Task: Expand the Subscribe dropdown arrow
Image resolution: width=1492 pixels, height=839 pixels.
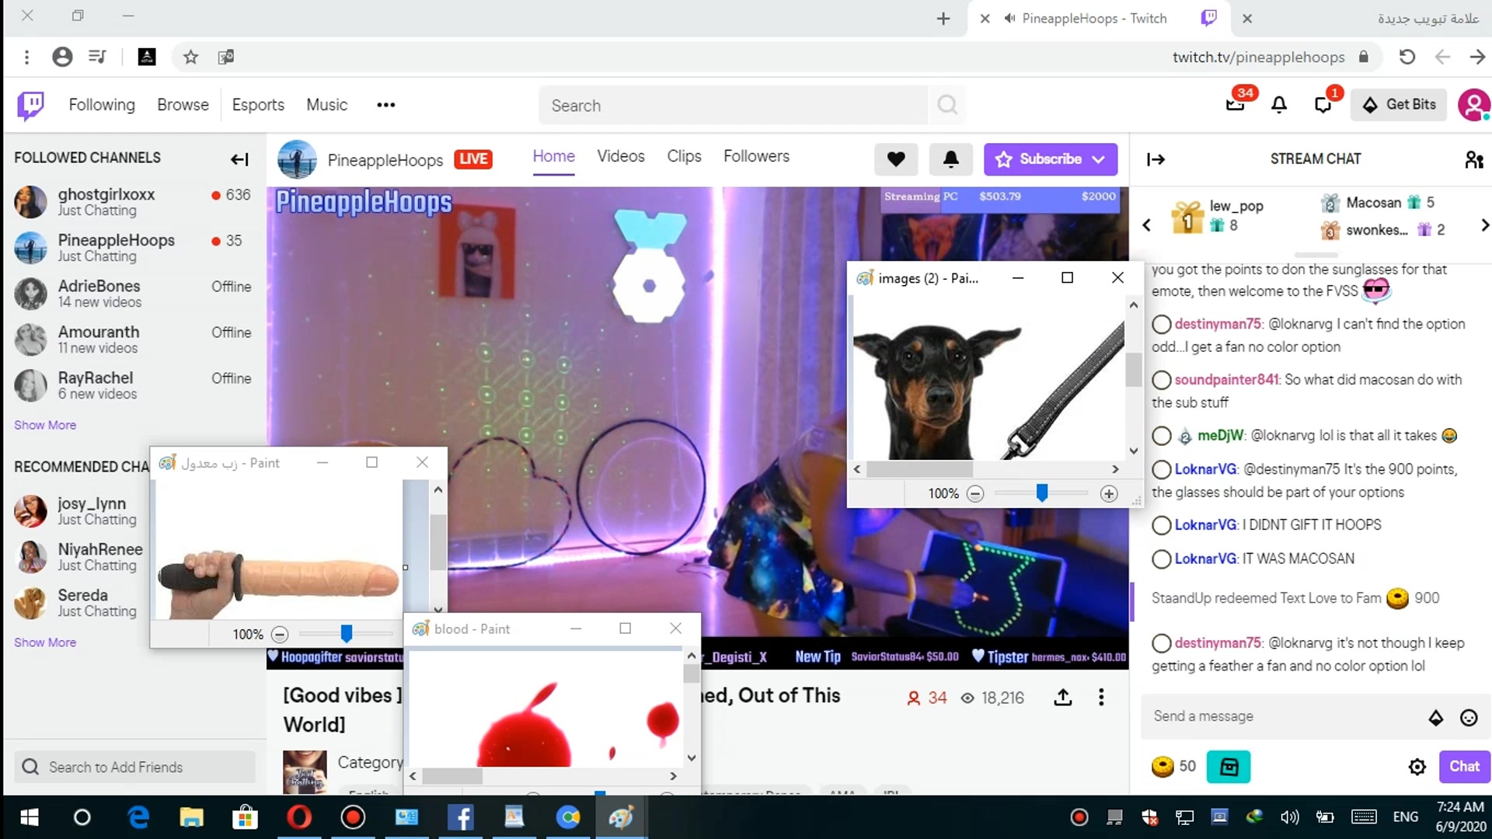Action: [1098, 159]
